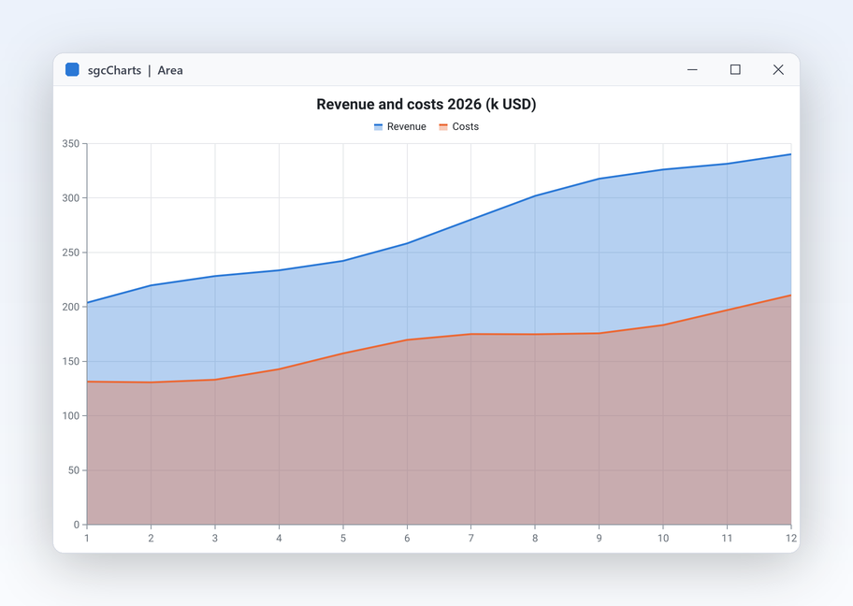Click the y-axis label 300

(x=71, y=198)
